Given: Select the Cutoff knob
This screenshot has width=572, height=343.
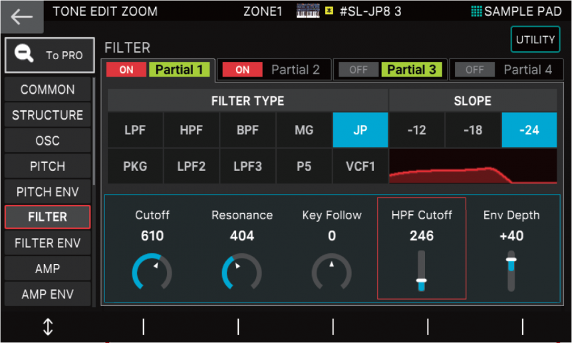Looking at the screenshot, I should [x=152, y=272].
